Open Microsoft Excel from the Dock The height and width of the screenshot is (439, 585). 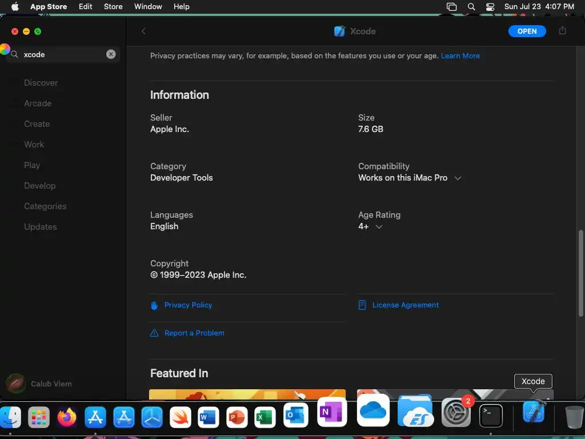(265, 417)
